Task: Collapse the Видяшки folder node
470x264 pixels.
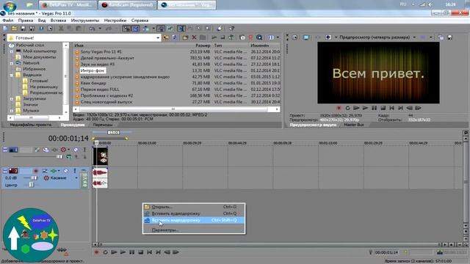Action: point(12,75)
